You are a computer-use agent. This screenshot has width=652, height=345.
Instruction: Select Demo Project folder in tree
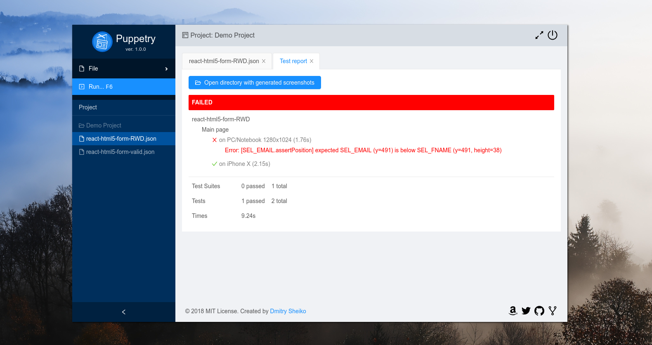pyautogui.click(x=100, y=125)
